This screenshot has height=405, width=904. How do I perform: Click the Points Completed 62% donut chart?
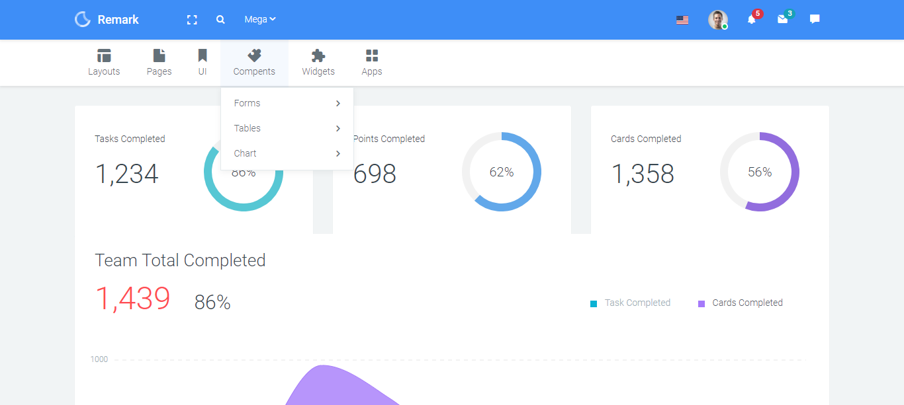[502, 172]
